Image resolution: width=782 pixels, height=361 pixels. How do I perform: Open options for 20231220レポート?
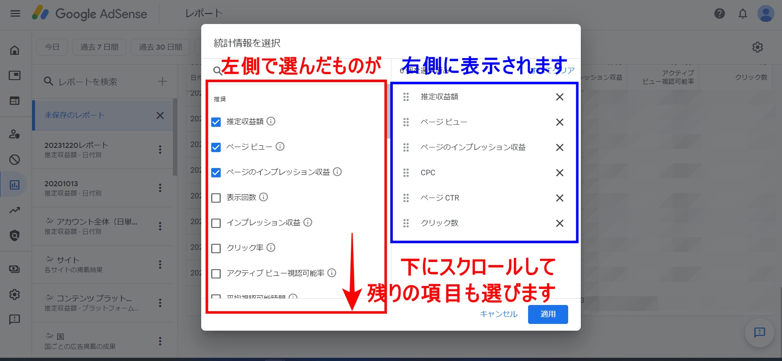pos(160,150)
